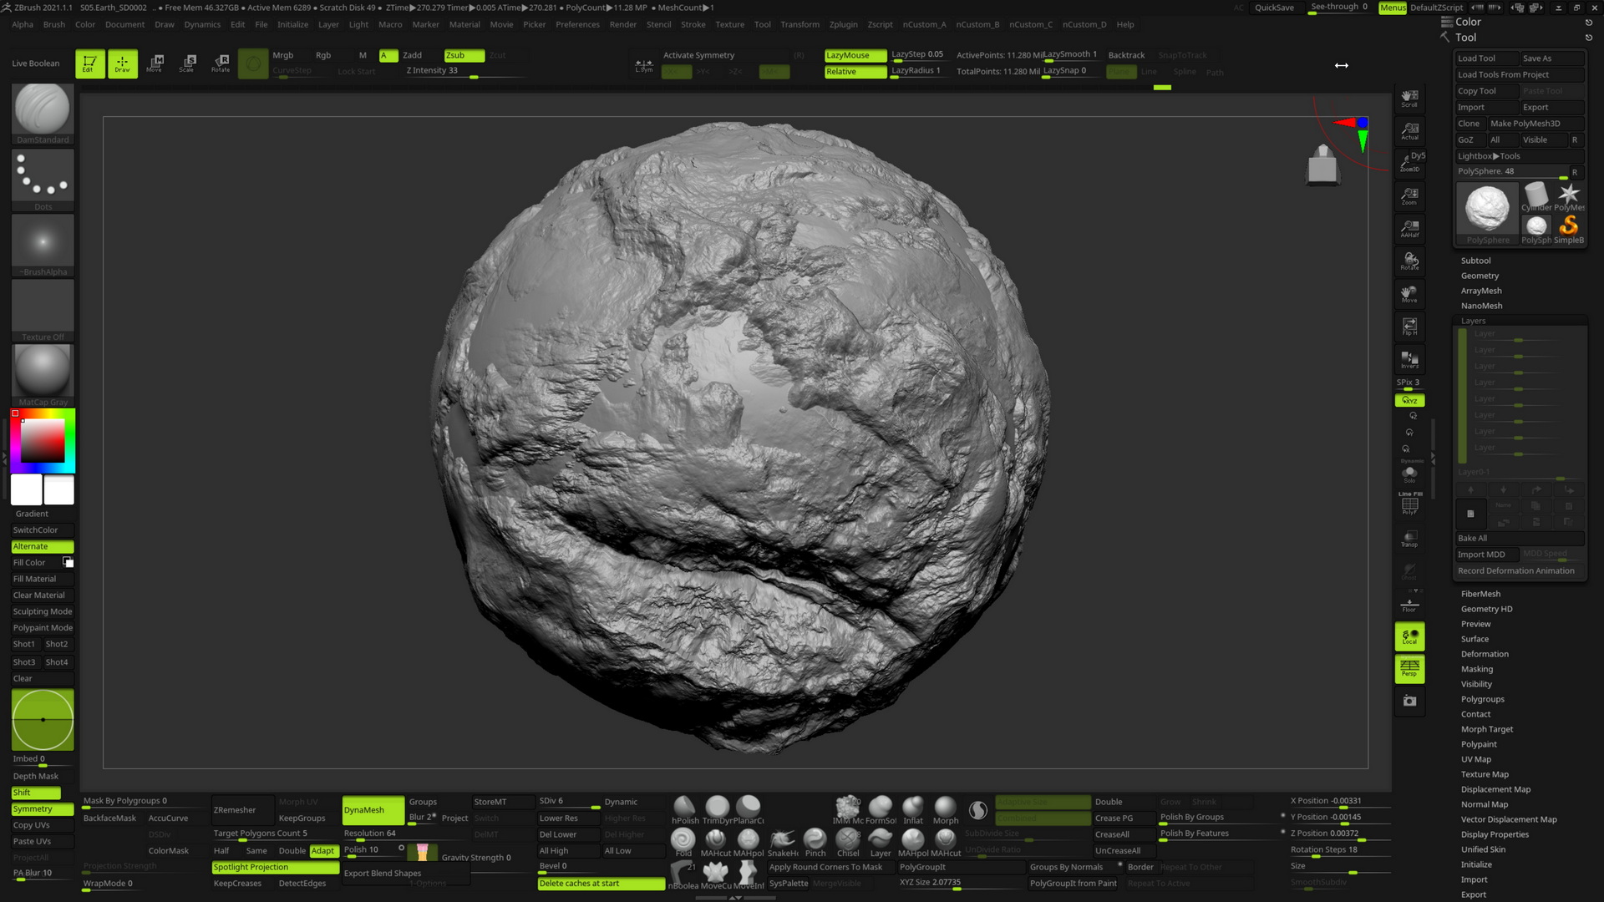Viewport: 1604px width, 902px height.
Task: Toggle the Persp perspective button
Action: point(1409,668)
